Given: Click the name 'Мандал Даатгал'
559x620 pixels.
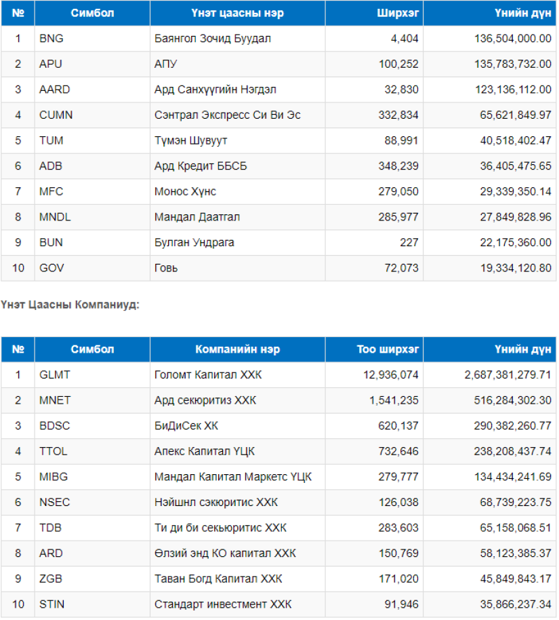Looking at the screenshot, I should pyautogui.click(x=197, y=217).
